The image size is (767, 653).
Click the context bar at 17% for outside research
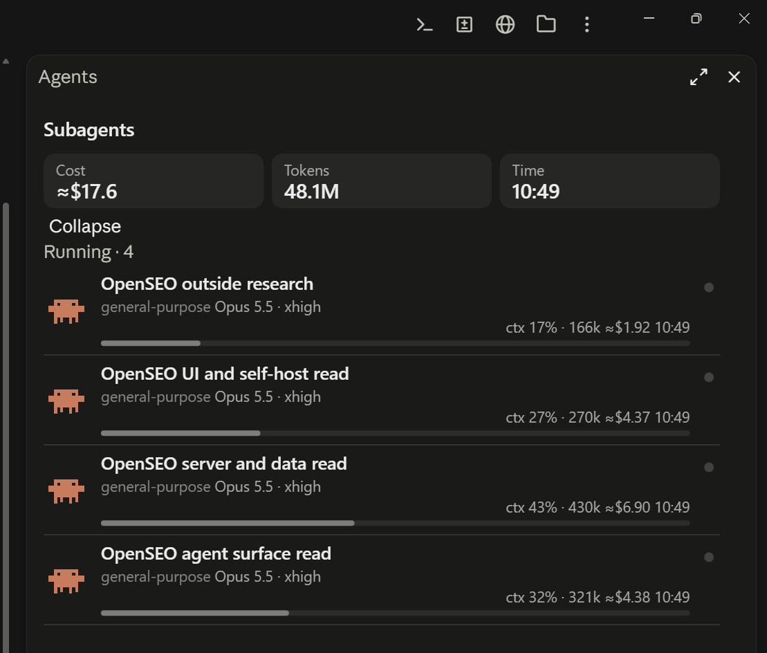(395, 343)
